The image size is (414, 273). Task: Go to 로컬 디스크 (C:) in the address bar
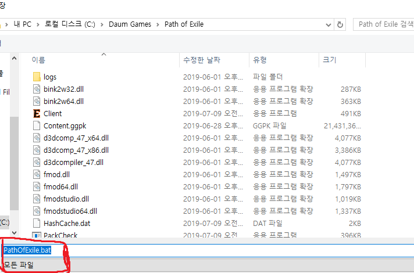(70, 24)
